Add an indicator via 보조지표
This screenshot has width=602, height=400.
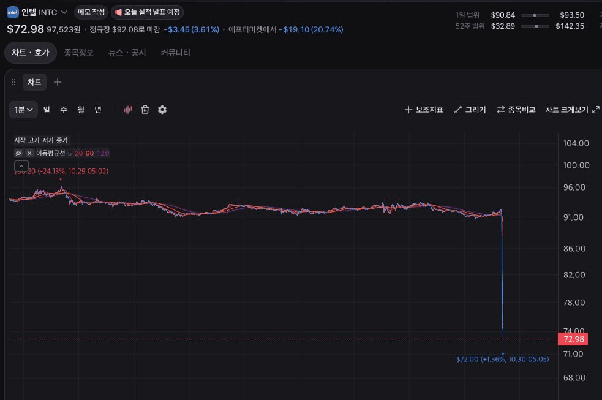tap(424, 110)
